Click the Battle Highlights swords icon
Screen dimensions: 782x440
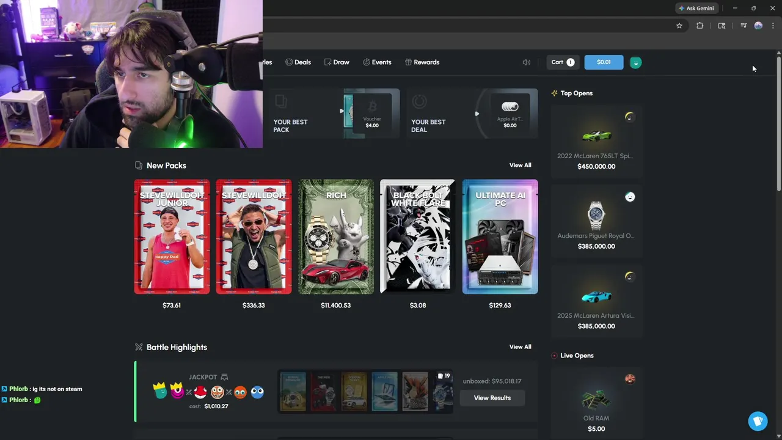pos(139,347)
